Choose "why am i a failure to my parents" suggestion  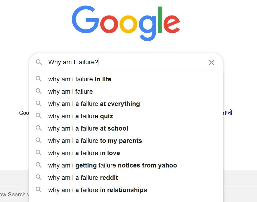coord(95,141)
